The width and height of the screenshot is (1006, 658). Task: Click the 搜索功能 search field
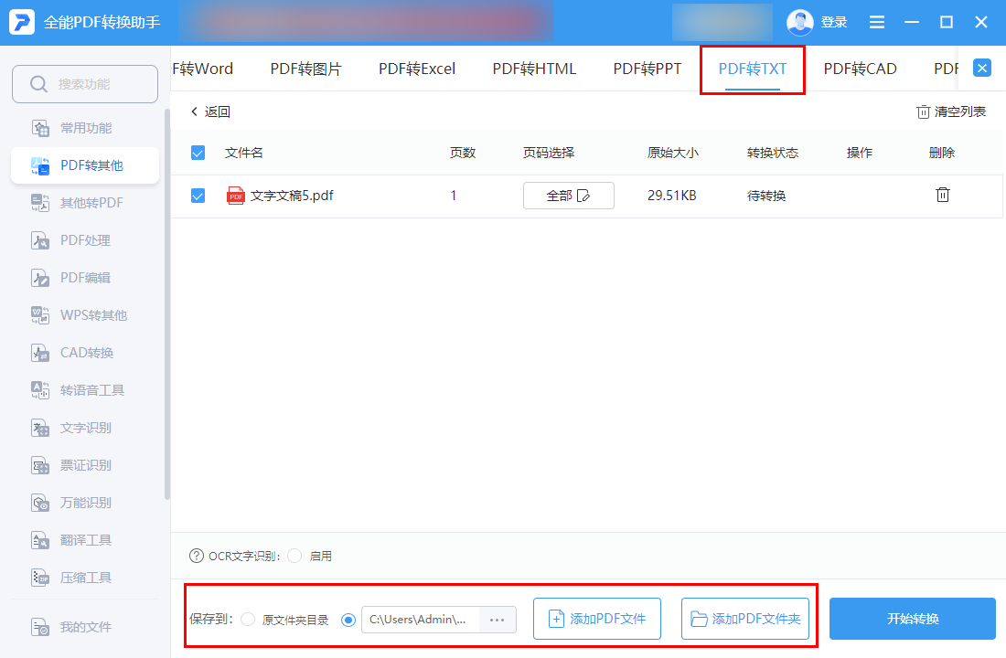84,83
